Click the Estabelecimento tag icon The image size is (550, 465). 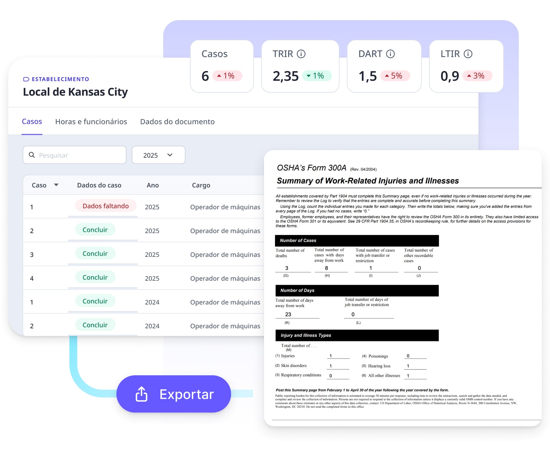(26, 79)
